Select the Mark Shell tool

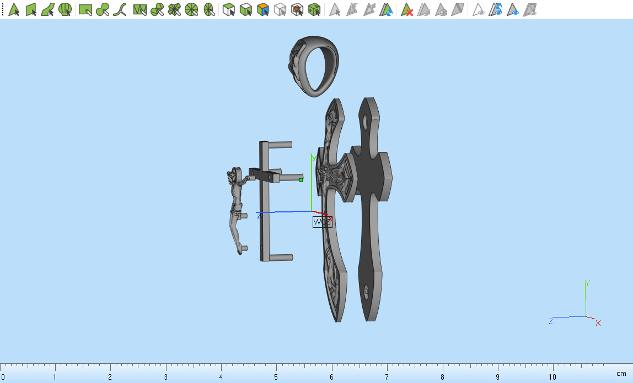tap(65, 9)
